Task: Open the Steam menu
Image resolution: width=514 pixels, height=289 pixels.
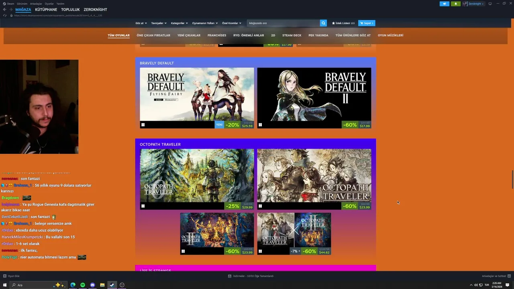Action: click(9, 4)
